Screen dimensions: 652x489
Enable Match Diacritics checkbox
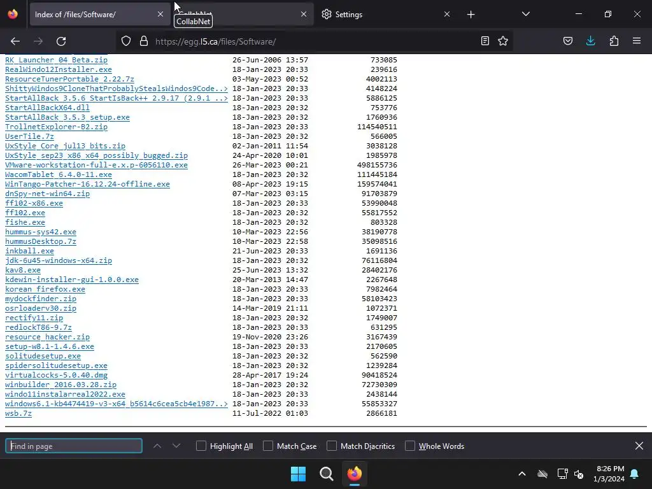332,446
